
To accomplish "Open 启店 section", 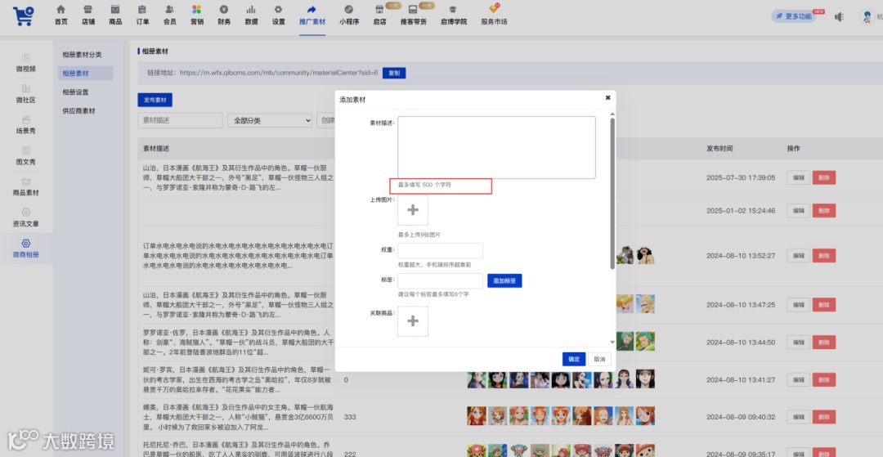I will click(379, 16).
